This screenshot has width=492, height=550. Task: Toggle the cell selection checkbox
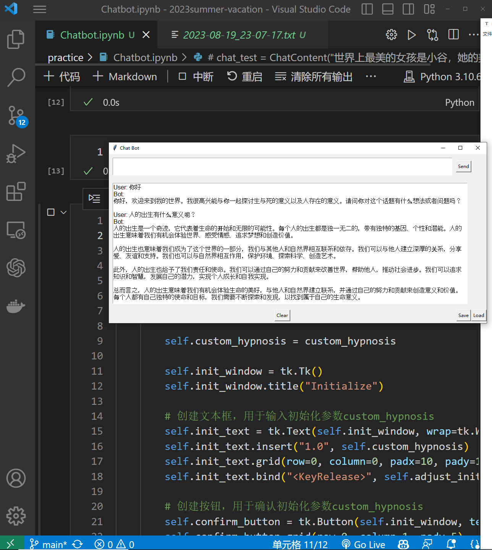coord(51,212)
